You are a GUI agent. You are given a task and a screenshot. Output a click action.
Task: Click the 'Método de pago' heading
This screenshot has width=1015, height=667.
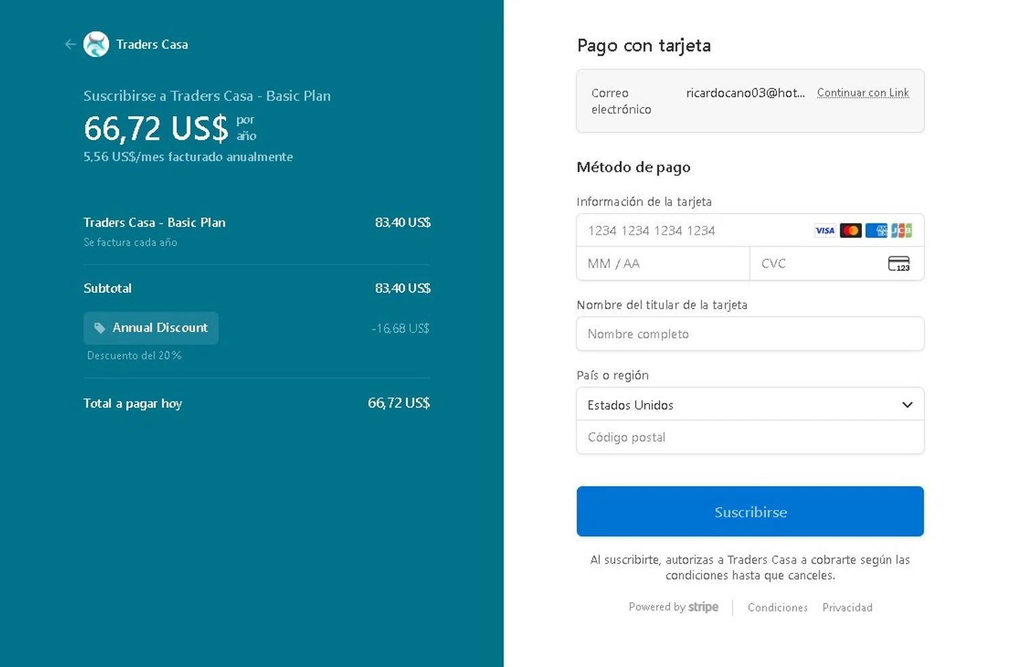633,167
